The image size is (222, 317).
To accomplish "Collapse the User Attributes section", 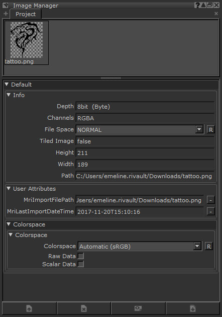I will click(9, 188).
